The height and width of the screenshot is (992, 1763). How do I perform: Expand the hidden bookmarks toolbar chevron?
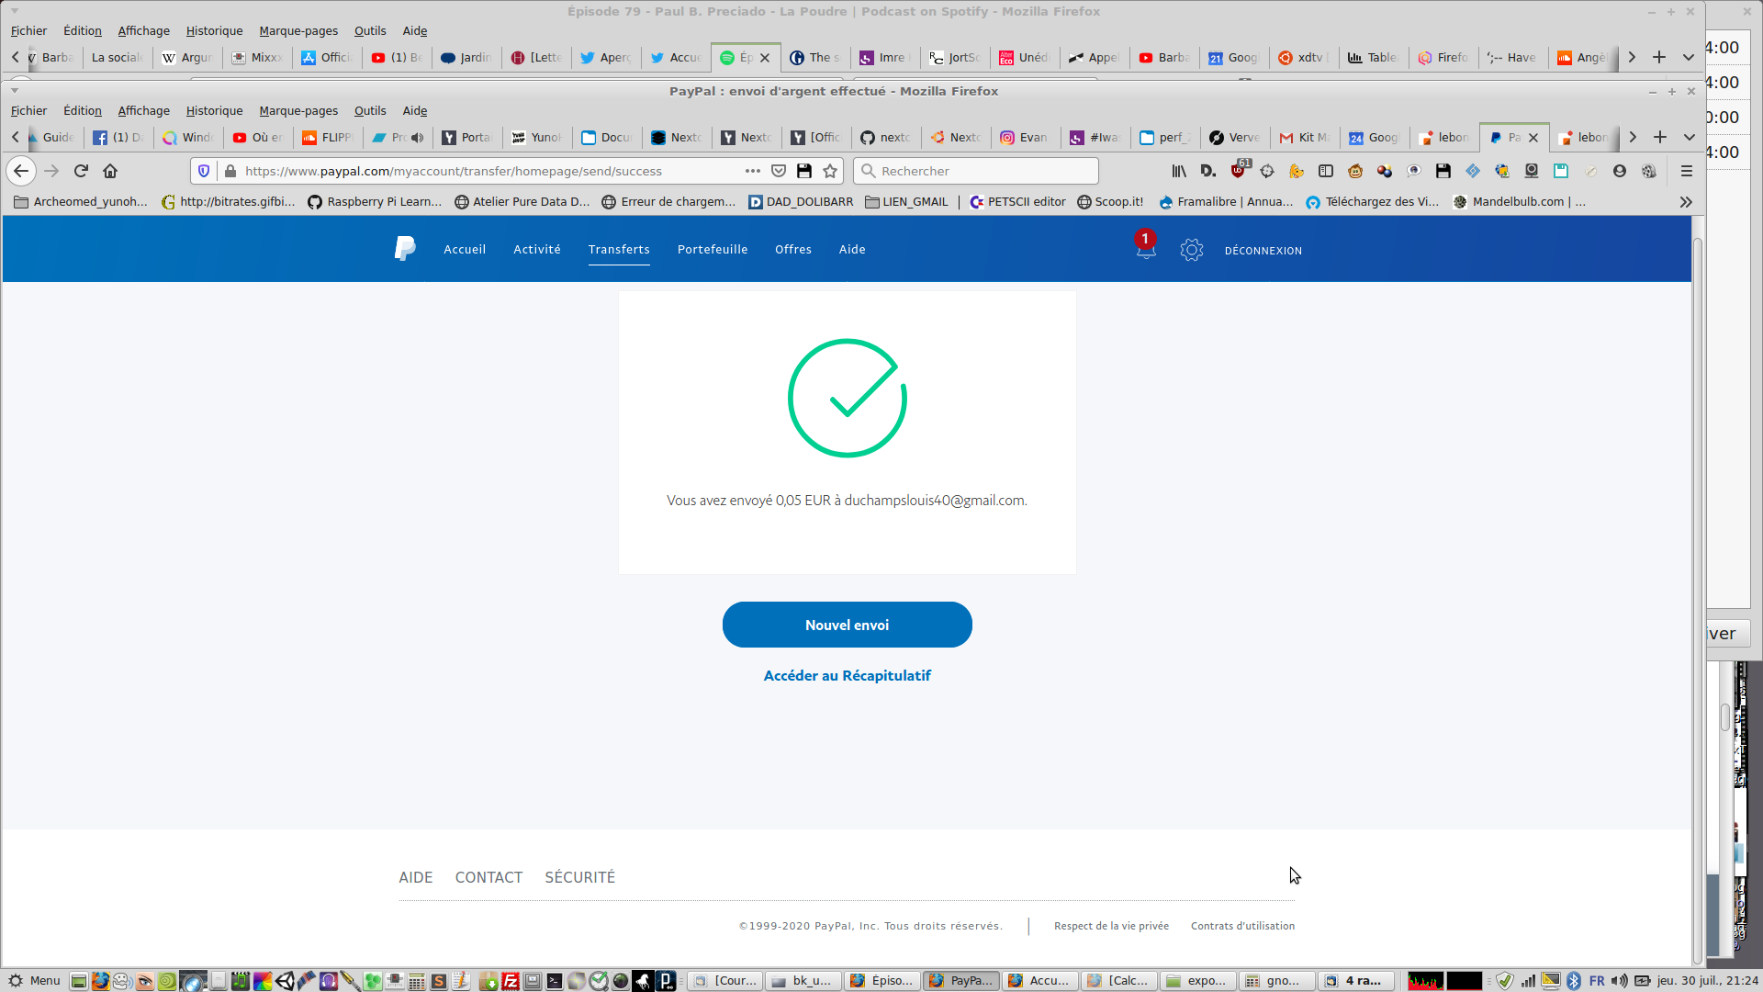click(1685, 202)
